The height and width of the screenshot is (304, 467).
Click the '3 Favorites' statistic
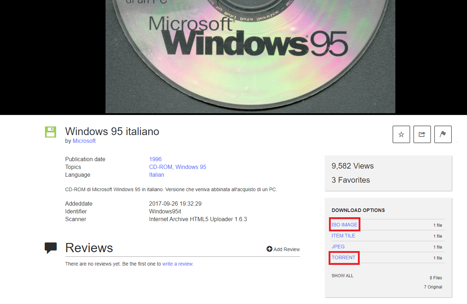[x=351, y=180]
